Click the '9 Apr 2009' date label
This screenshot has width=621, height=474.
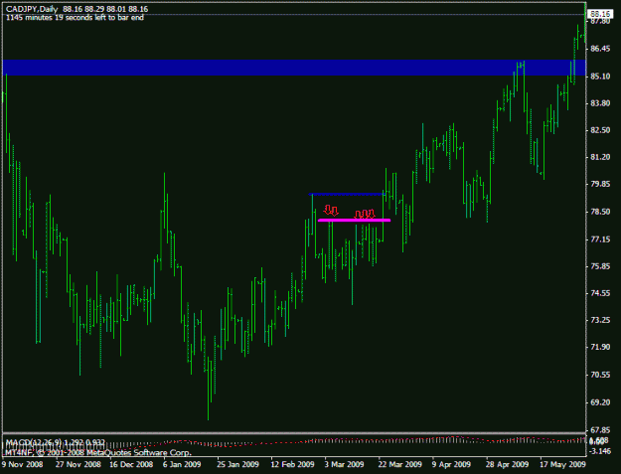(x=451, y=464)
